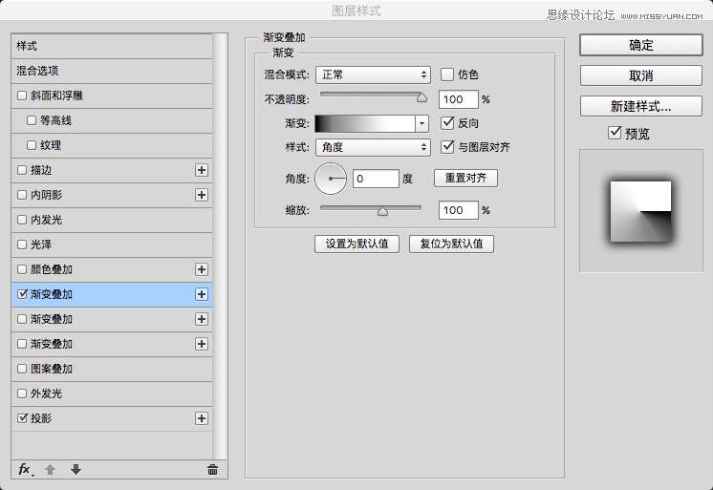This screenshot has width=713, height=490.
Task: Click 设置为默认值 button
Action: [356, 244]
